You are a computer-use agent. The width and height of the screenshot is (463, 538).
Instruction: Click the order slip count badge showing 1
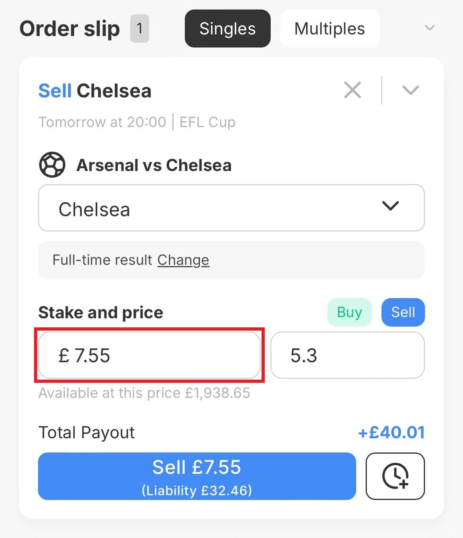[139, 29]
